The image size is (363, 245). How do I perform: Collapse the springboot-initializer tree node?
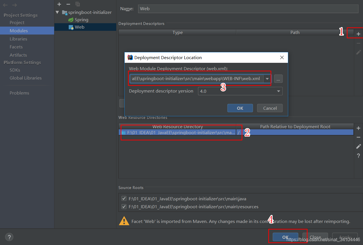57,12
